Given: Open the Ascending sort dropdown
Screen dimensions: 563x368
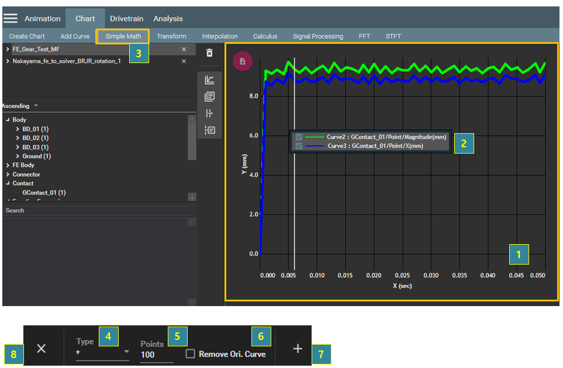Looking at the screenshot, I should click(20, 106).
